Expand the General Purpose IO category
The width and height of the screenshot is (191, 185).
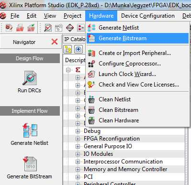click(x=78, y=146)
